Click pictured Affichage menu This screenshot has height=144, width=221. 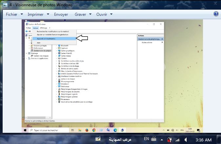pyautogui.click(x=44, y=28)
